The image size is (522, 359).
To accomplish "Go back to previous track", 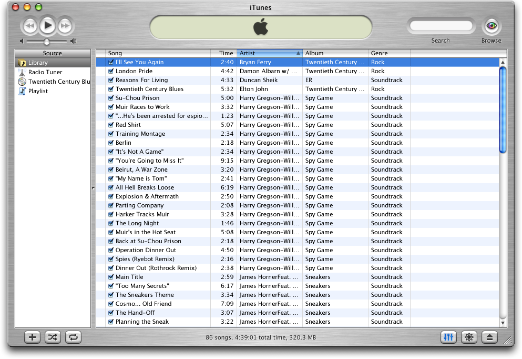I will click(30, 25).
